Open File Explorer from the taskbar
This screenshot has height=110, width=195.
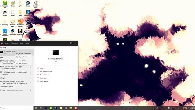pyautogui.click(x=71, y=108)
